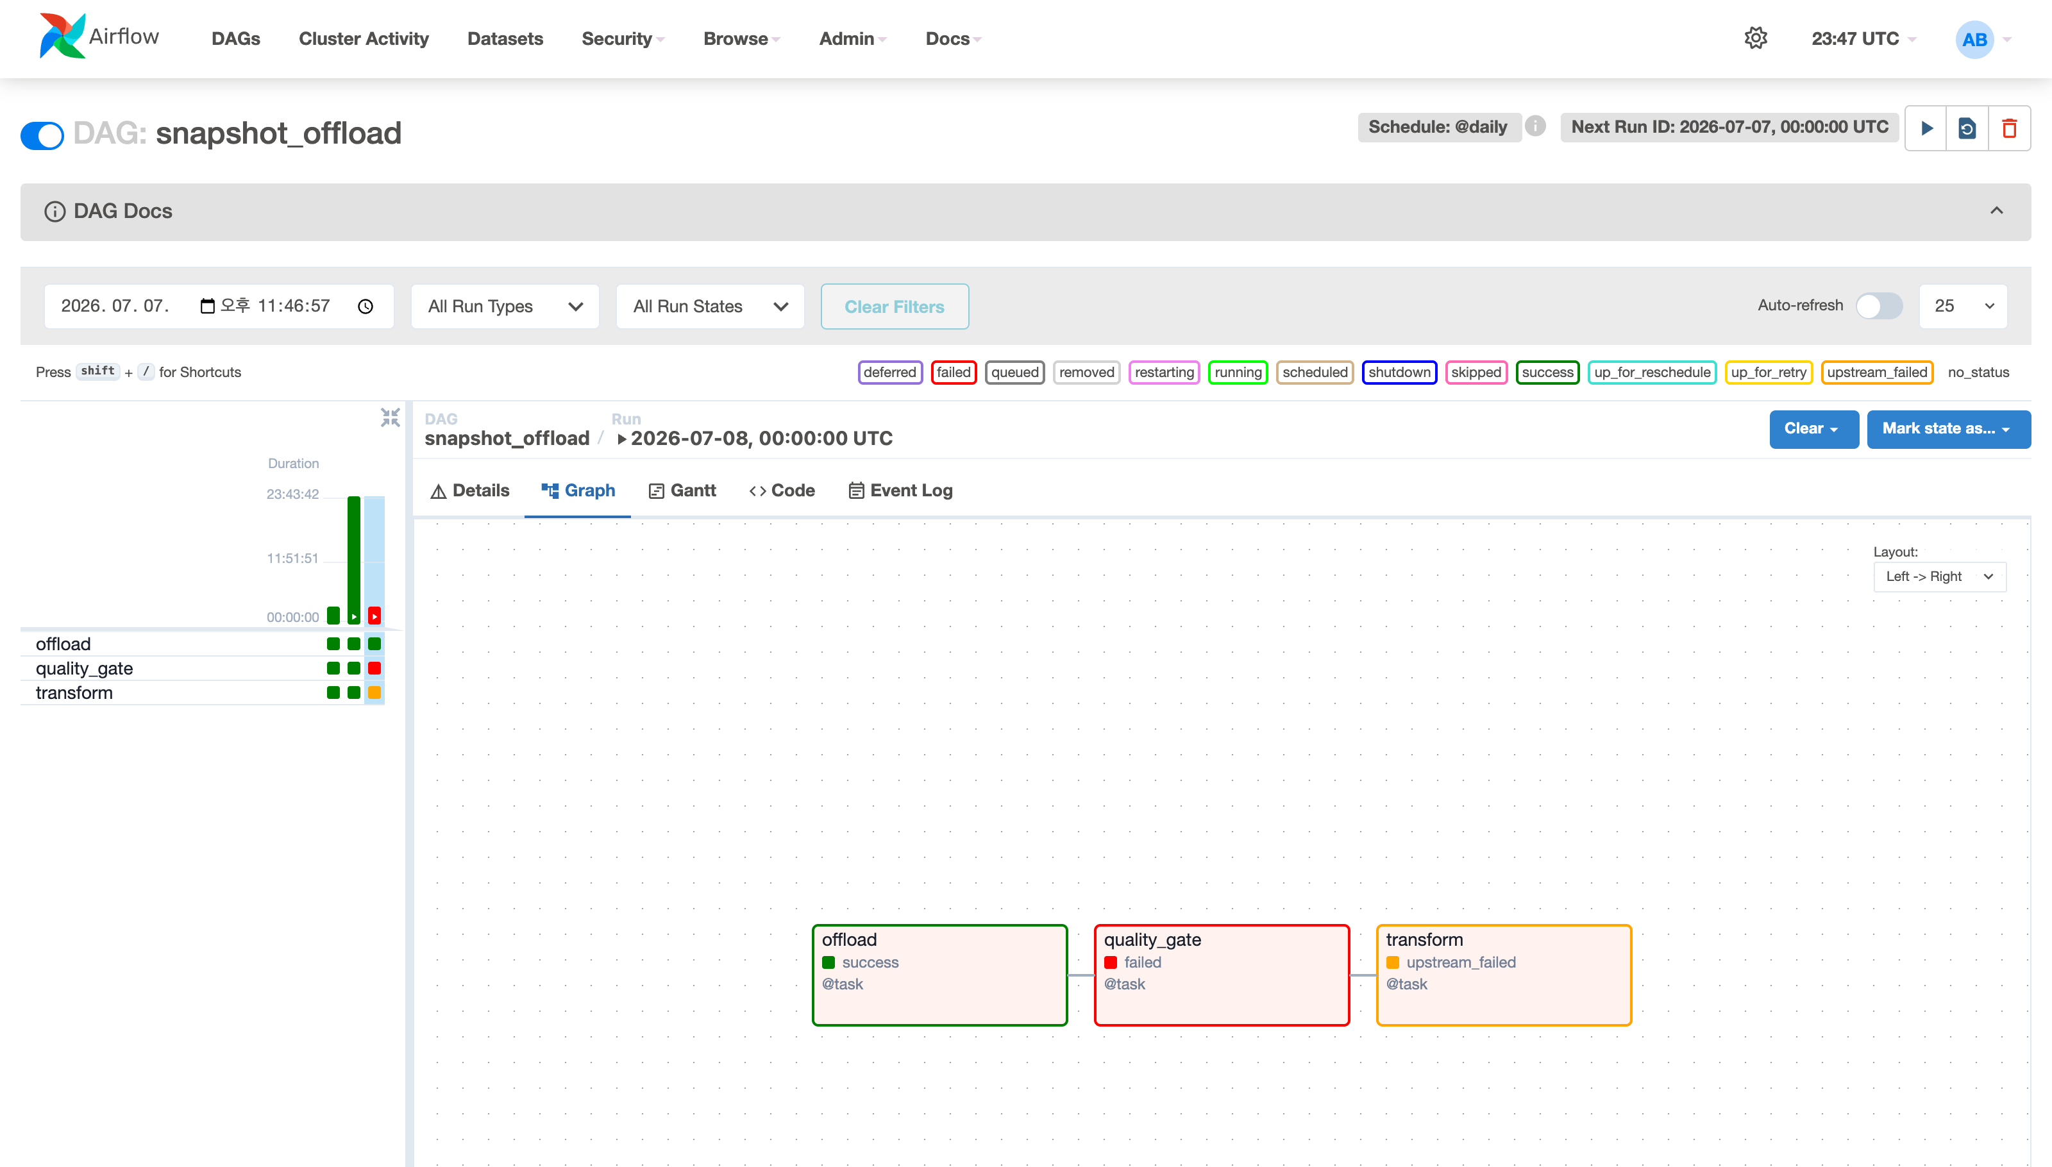Click the schedule info icon

(x=1535, y=127)
